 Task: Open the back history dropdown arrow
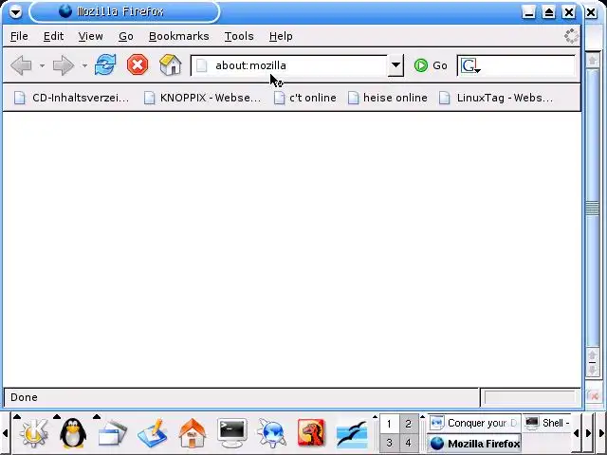(x=42, y=65)
